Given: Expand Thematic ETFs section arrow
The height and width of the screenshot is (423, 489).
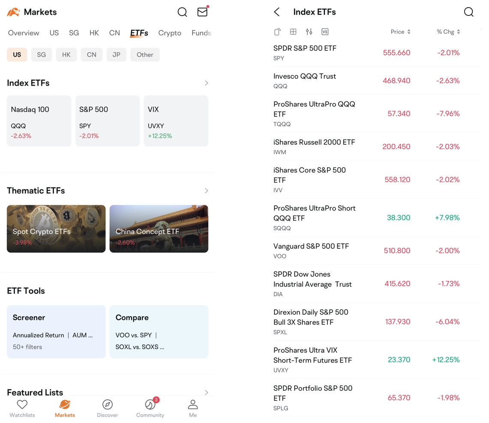Looking at the screenshot, I should click(207, 191).
